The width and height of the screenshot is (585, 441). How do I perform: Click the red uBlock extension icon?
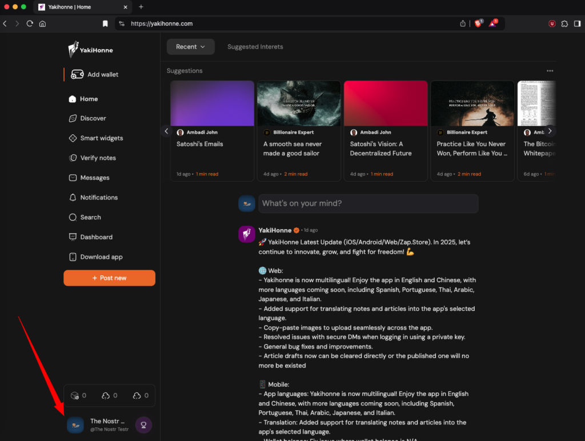(552, 23)
